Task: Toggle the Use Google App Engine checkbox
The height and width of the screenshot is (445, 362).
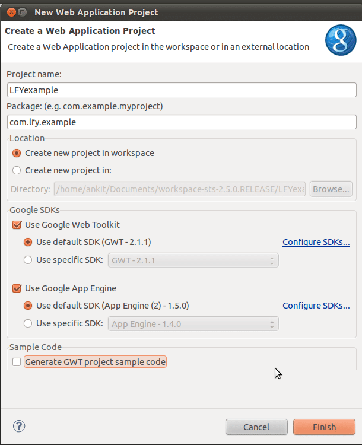Action: 17,288
